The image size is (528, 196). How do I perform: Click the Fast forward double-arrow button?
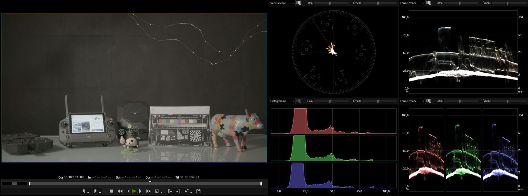coord(148,191)
